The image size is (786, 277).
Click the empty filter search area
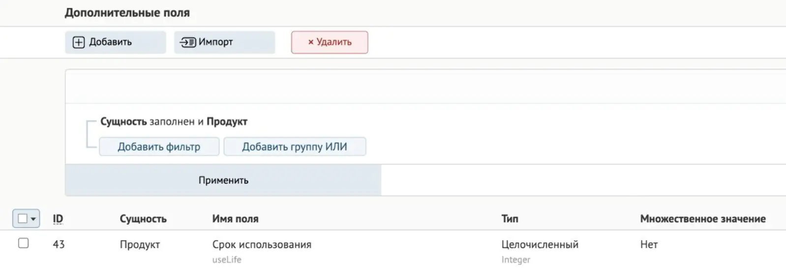click(x=425, y=87)
